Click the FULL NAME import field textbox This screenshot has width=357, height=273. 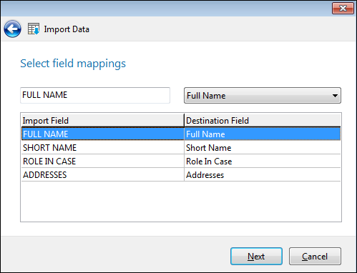pos(95,95)
